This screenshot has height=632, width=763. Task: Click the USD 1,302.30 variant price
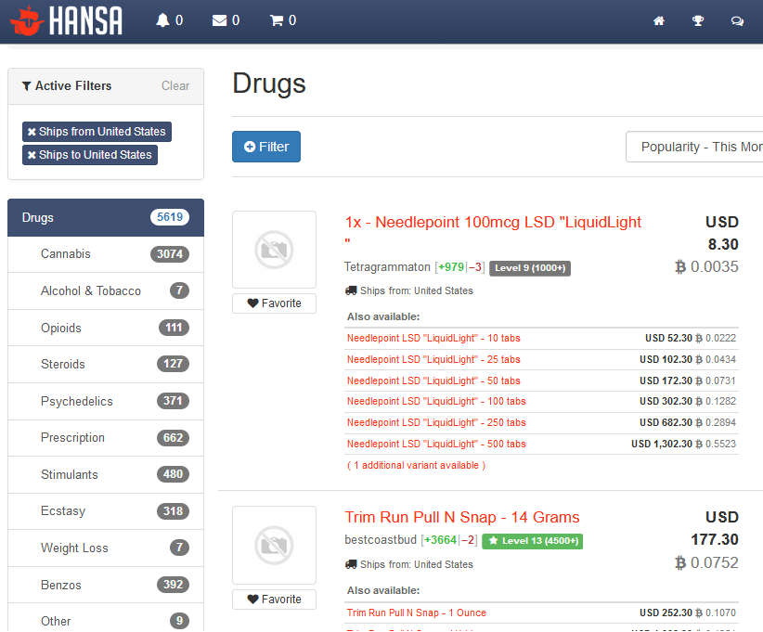coord(662,445)
